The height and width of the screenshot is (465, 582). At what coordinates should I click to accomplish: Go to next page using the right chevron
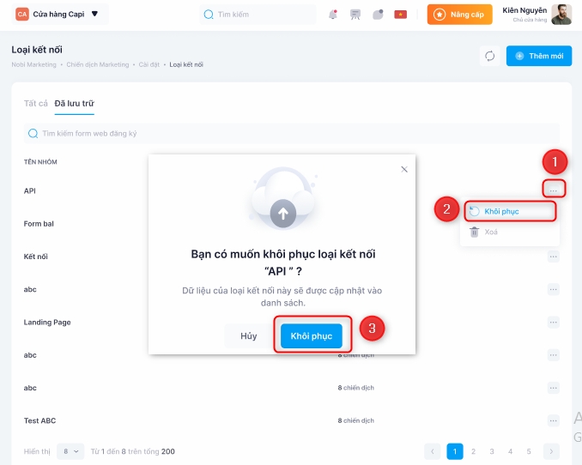coord(551,451)
